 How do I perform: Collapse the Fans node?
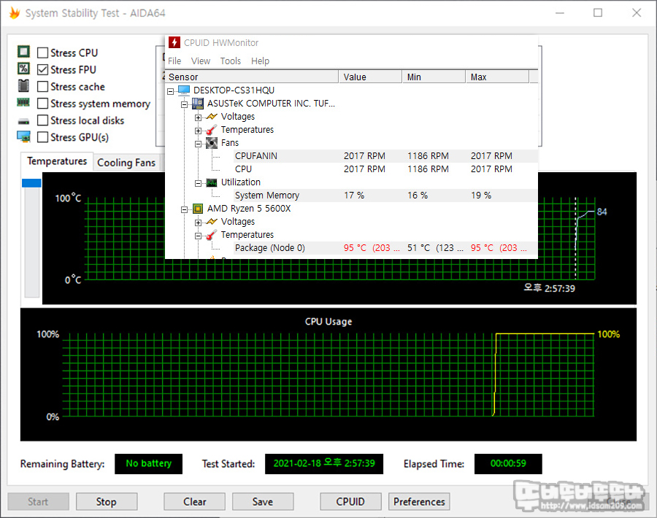click(198, 144)
